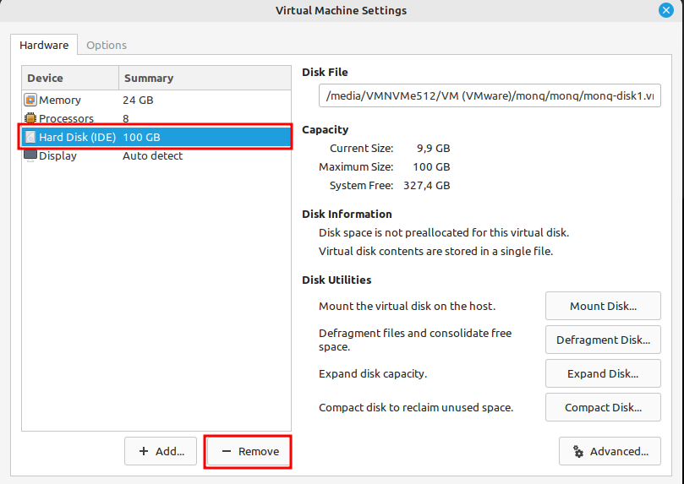This screenshot has height=484, width=684.
Task: Click the Processors chip icon
Action: pyautogui.click(x=30, y=118)
